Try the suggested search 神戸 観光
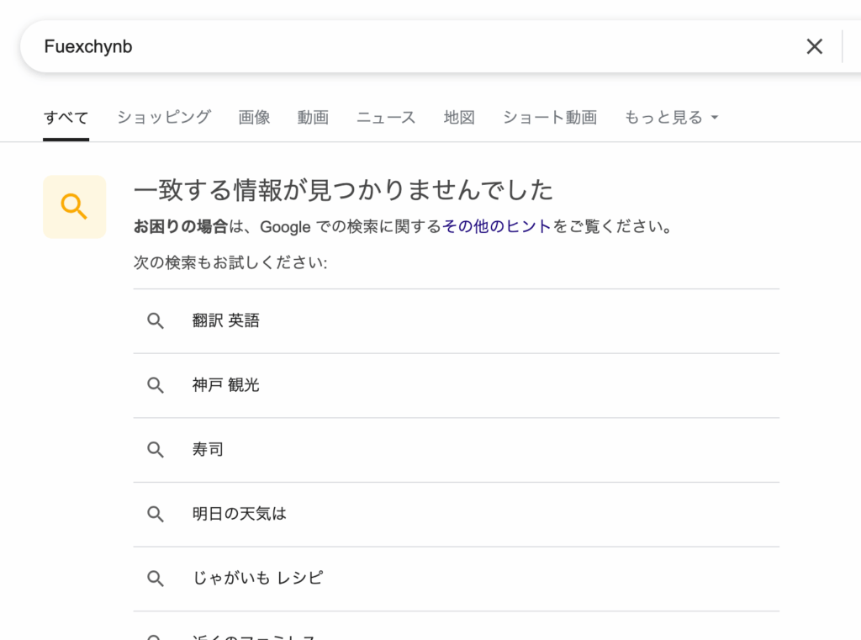 pos(457,385)
